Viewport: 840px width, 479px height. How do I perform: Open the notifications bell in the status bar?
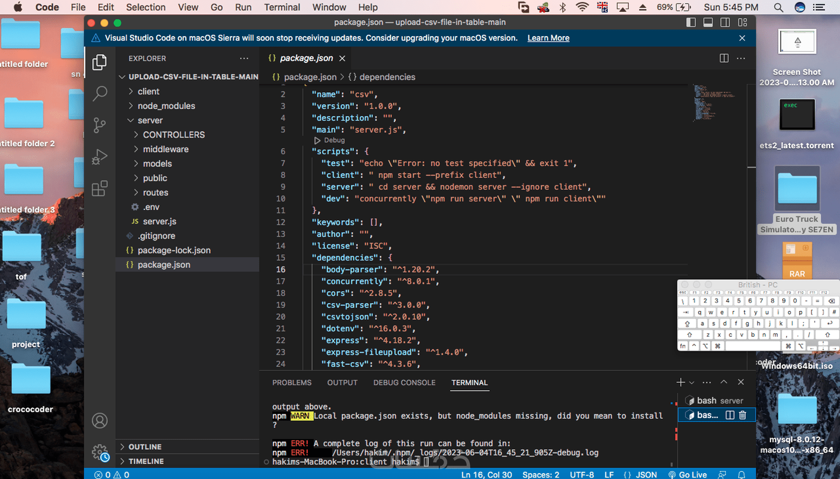pos(741,475)
